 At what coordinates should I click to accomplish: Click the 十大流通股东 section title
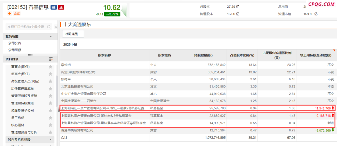point(77,24)
